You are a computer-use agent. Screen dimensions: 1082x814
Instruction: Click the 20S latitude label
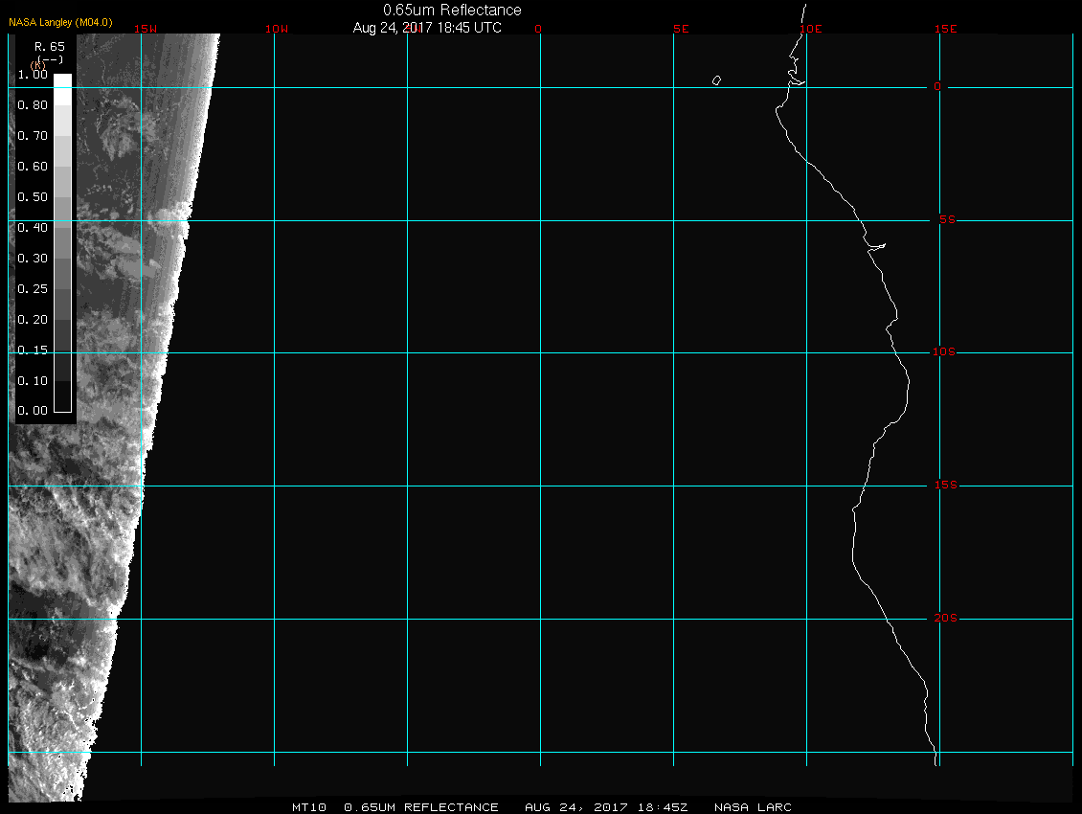click(944, 619)
